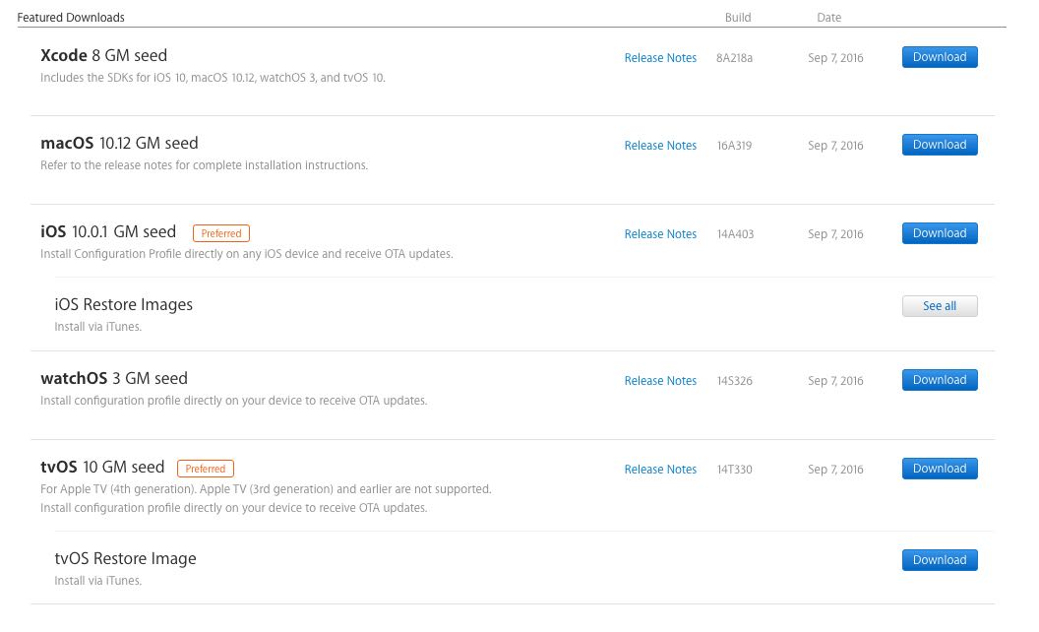The image size is (1039, 632).
Task: Download macOS 10.12 GM seed
Action: [940, 145]
